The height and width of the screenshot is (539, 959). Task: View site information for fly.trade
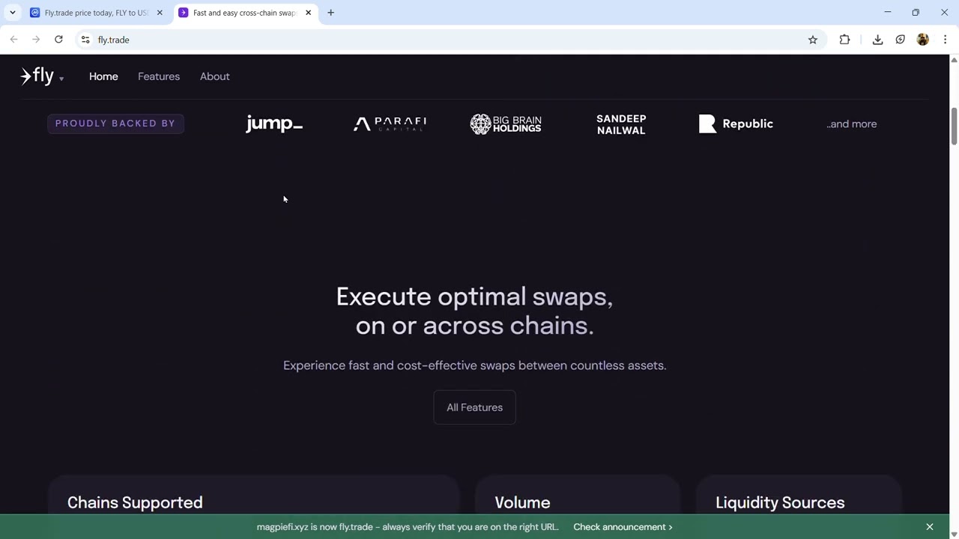tap(85, 40)
